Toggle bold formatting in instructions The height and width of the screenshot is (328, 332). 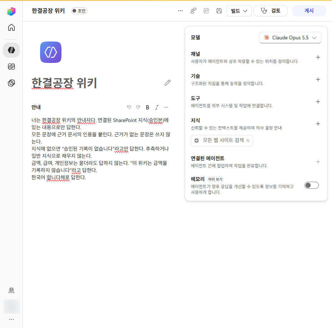click(x=148, y=107)
